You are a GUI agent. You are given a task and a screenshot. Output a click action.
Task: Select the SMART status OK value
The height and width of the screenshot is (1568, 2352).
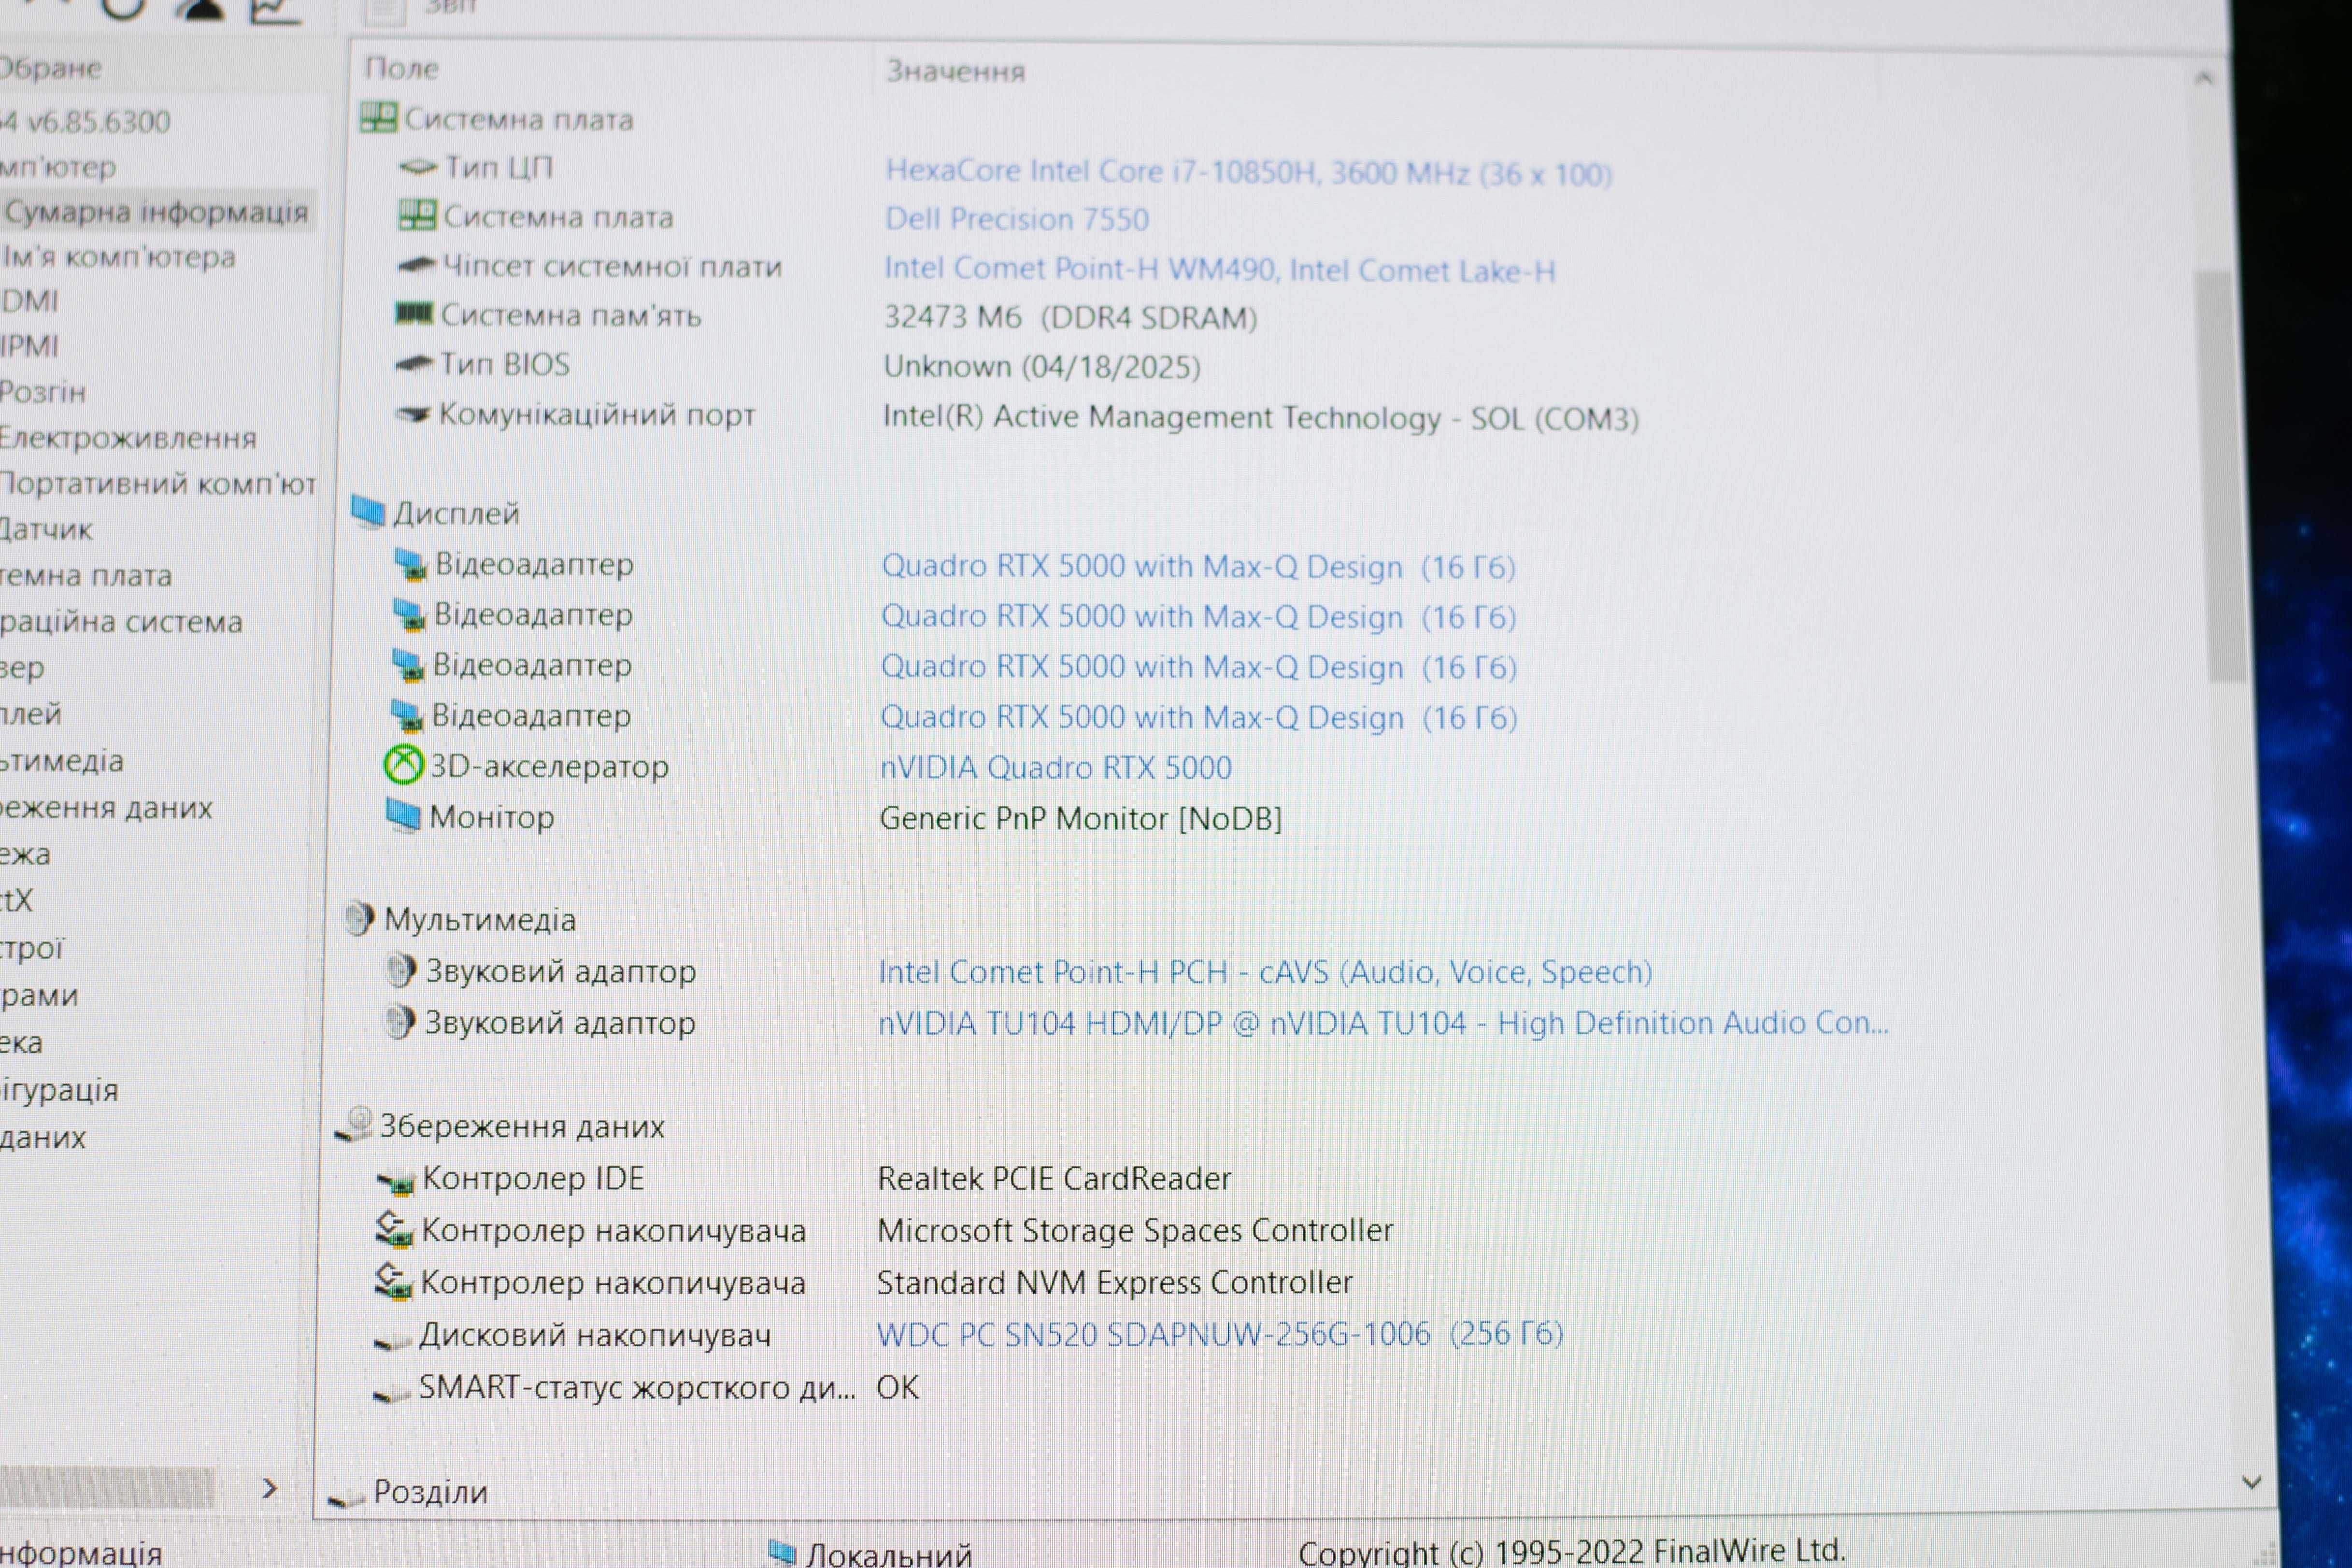[897, 1387]
